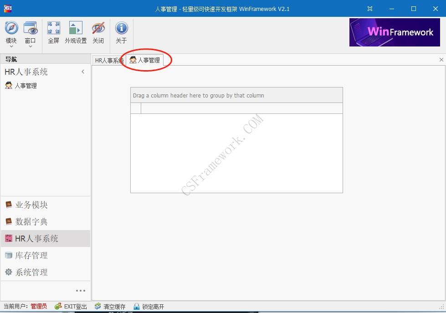Open dropdown arrow under 窗口
This screenshot has height=313, width=446.
click(x=30, y=46)
